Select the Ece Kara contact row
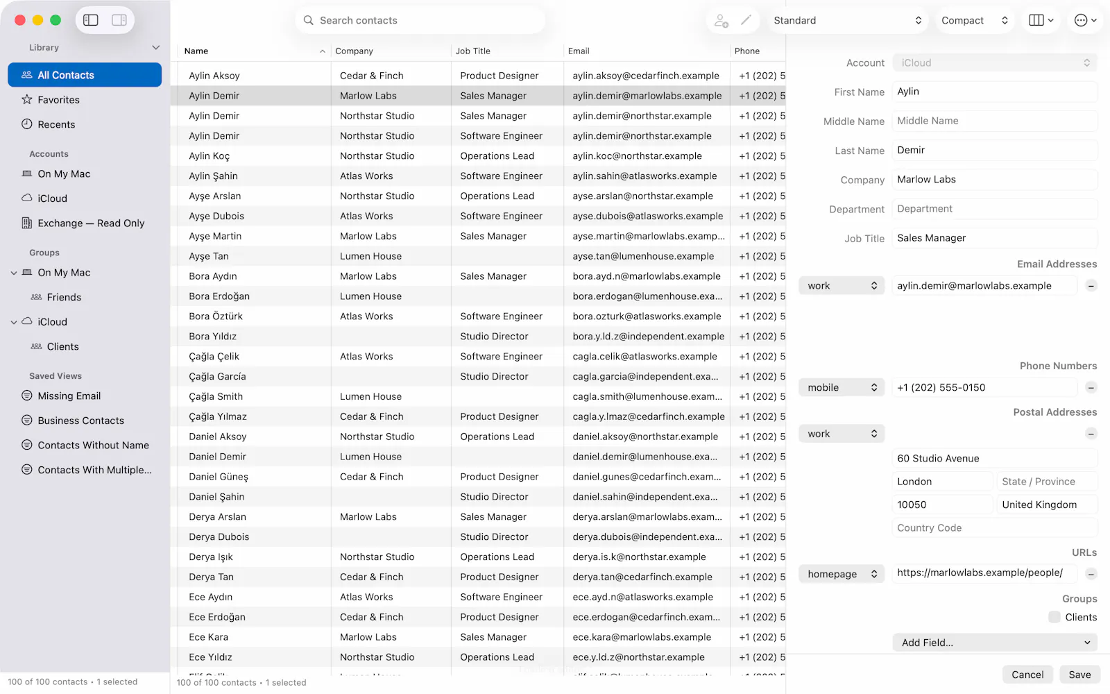The image size is (1110, 694). (478, 637)
